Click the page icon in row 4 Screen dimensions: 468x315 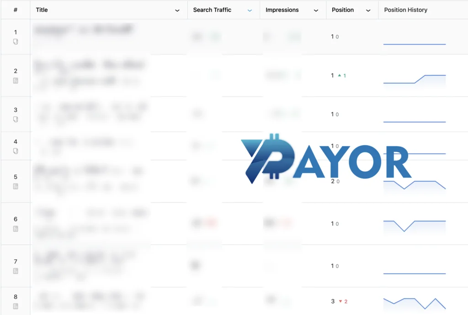(x=16, y=151)
